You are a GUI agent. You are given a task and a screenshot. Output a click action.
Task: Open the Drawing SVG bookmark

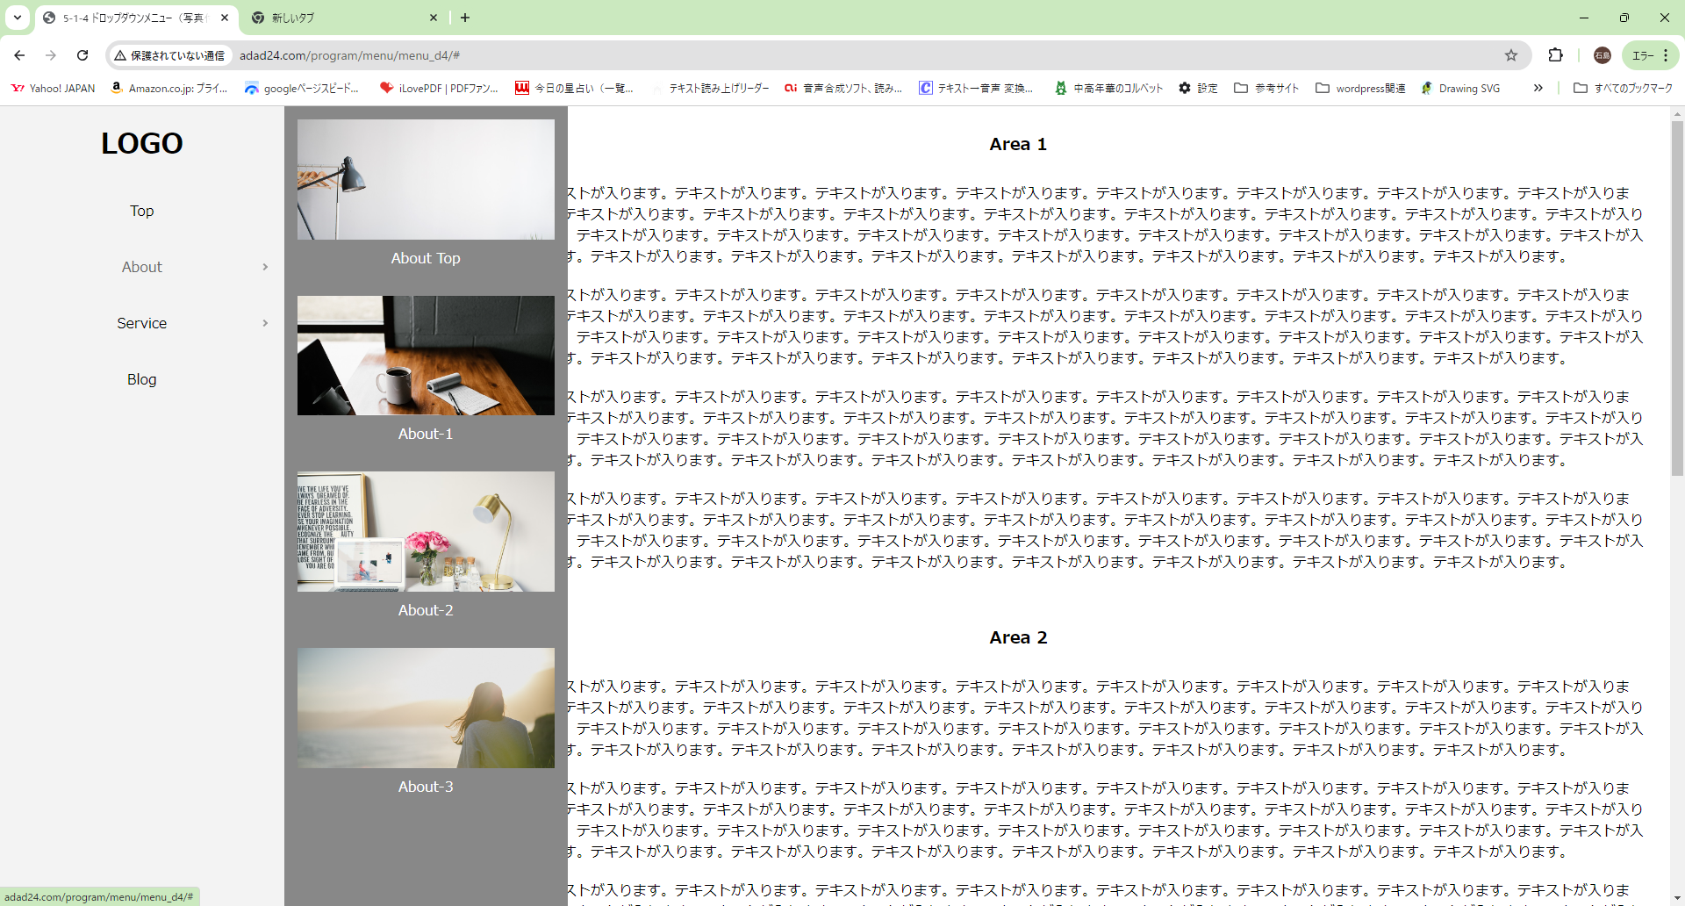(x=1460, y=88)
